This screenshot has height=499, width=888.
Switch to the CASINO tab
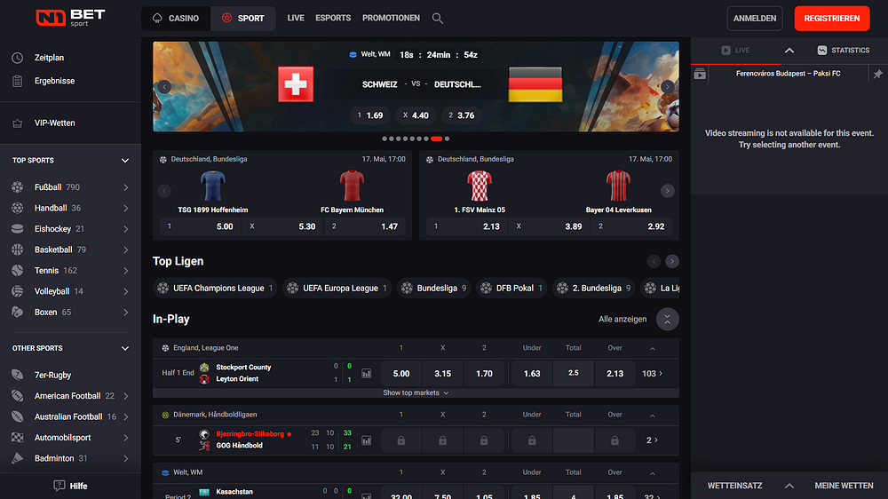pyautogui.click(x=176, y=18)
